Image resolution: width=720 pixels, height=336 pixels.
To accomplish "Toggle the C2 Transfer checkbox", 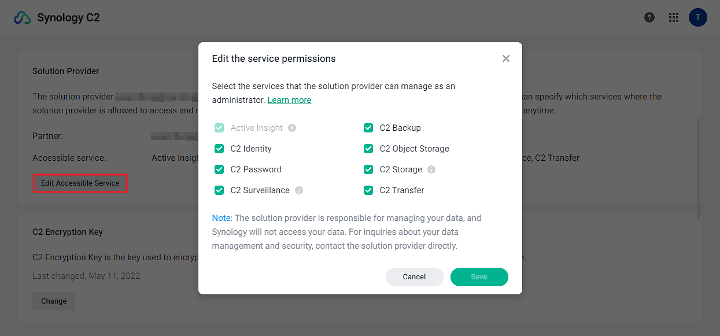I will pos(368,190).
